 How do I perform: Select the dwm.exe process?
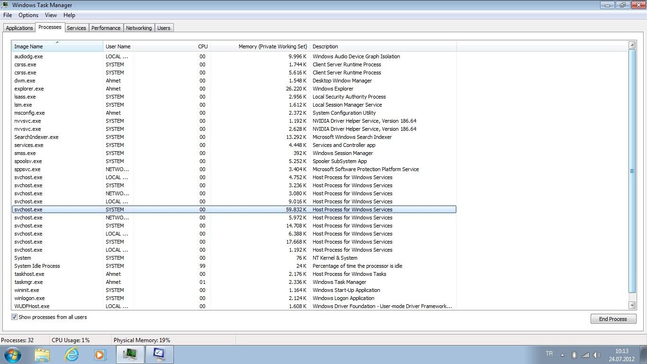234,81
